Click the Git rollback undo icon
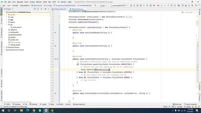Screen dimensions: 201x113 [x=175, y=6]
